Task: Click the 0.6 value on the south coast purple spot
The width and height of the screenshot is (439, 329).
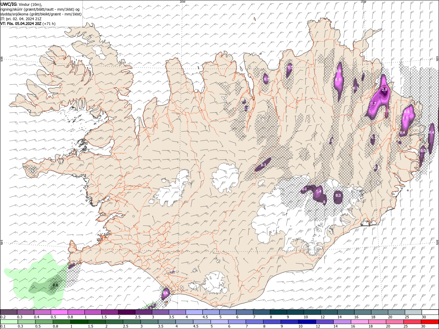Action: click(x=165, y=293)
